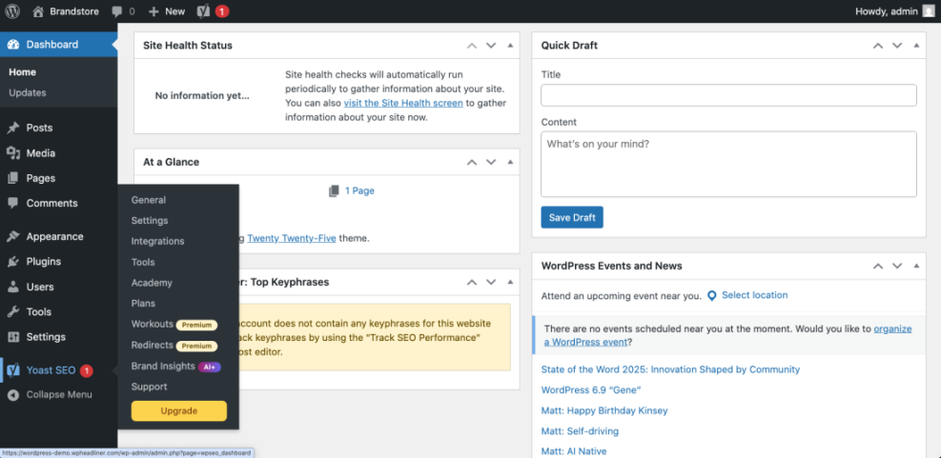Open Redirects Premium submenu item

pyautogui.click(x=174, y=346)
